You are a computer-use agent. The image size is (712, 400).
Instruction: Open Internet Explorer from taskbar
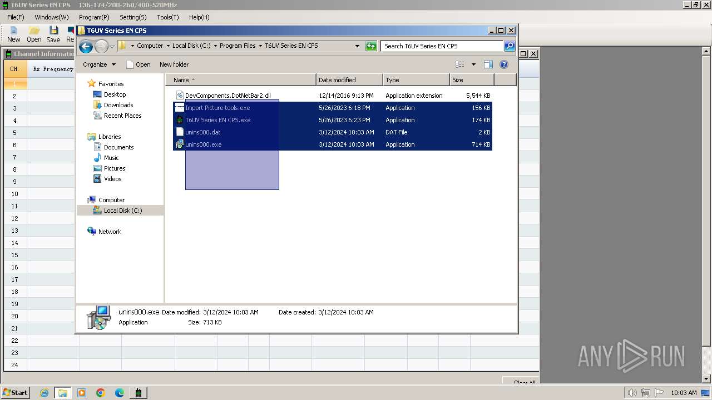click(x=44, y=393)
